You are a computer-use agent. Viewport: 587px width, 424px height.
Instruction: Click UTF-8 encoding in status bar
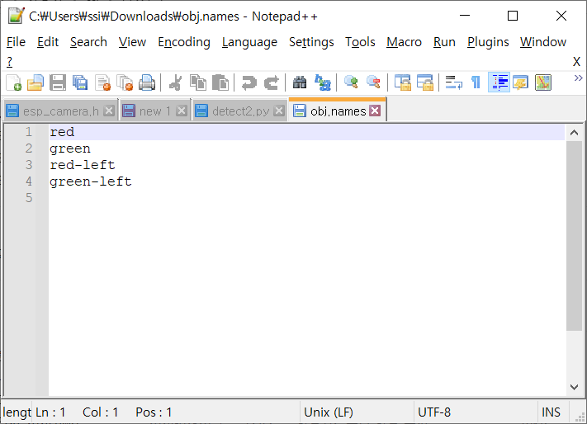pos(434,412)
